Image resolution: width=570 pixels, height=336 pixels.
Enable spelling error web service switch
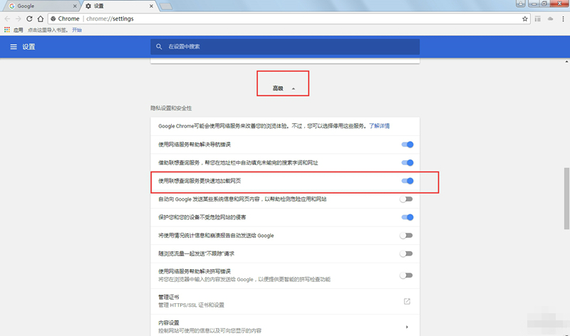click(406, 275)
